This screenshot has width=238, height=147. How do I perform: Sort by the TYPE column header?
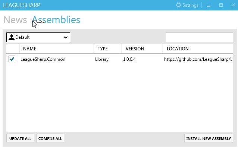point(108,49)
